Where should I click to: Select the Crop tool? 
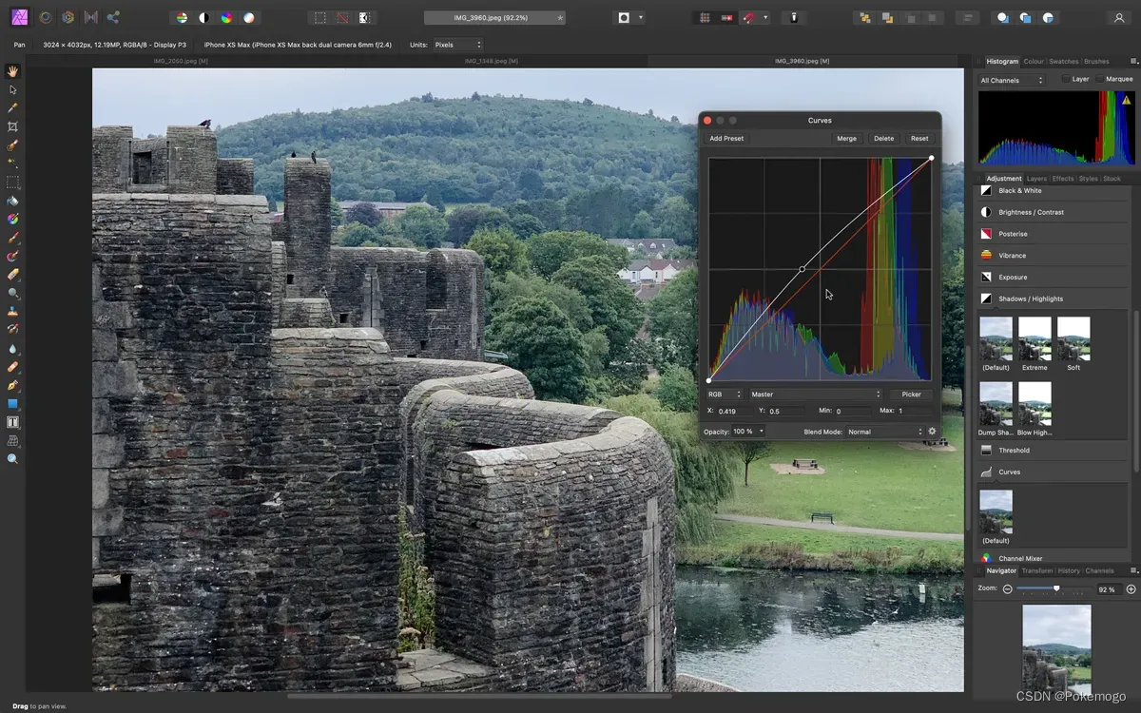tap(12, 126)
